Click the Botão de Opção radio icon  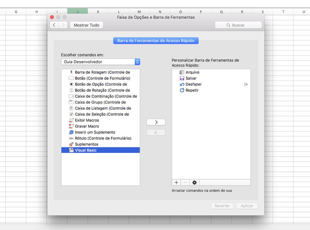[71, 84]
